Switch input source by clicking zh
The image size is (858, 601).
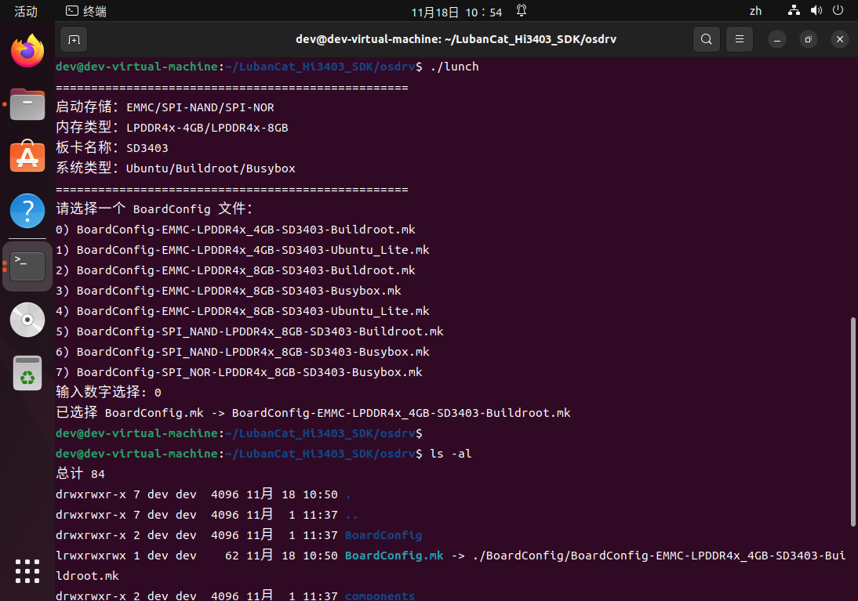coord(755,11)
